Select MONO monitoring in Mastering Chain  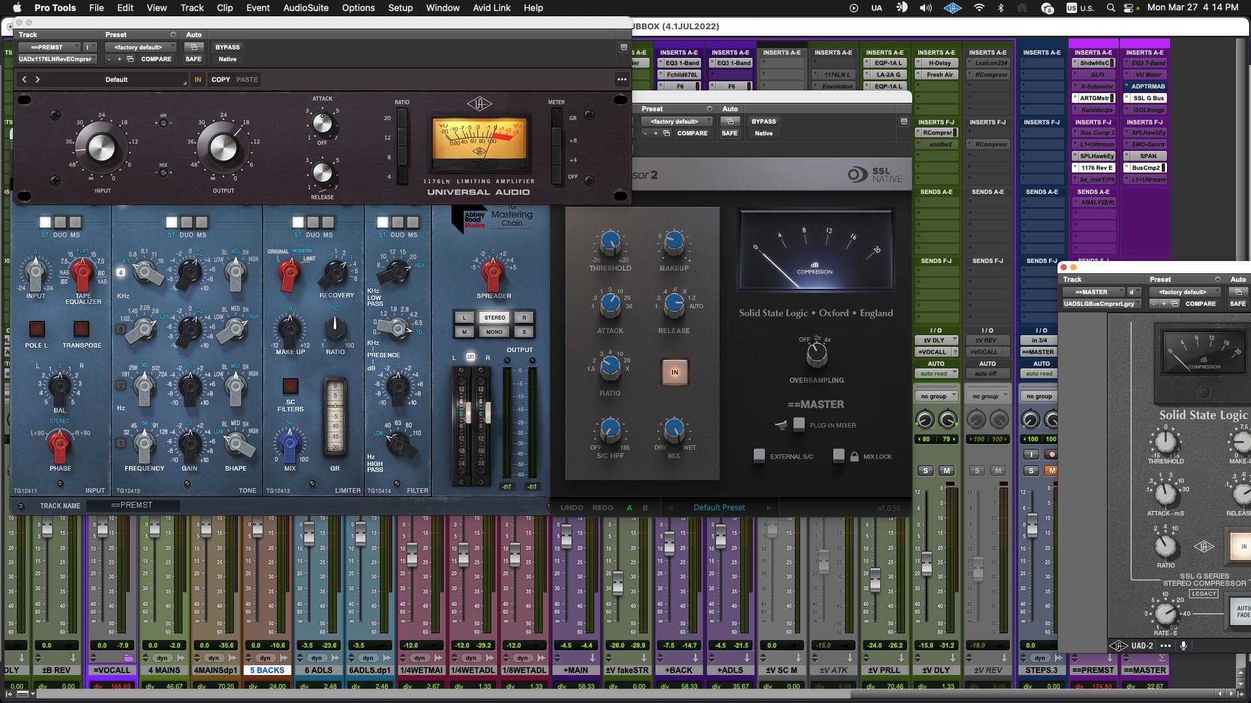click(495, 332)
